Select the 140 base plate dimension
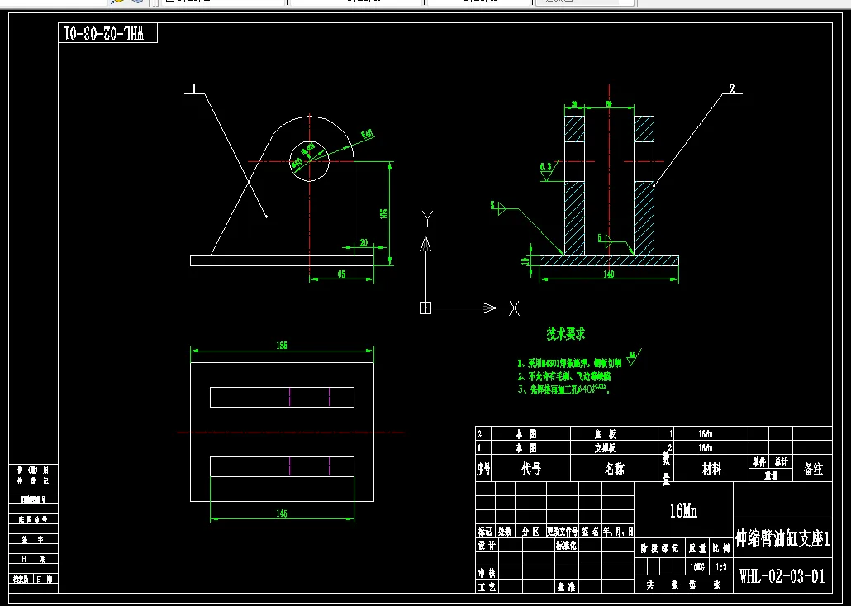This screenshot has width=851, height=606. pyautogui.click(x=609, y=274)
